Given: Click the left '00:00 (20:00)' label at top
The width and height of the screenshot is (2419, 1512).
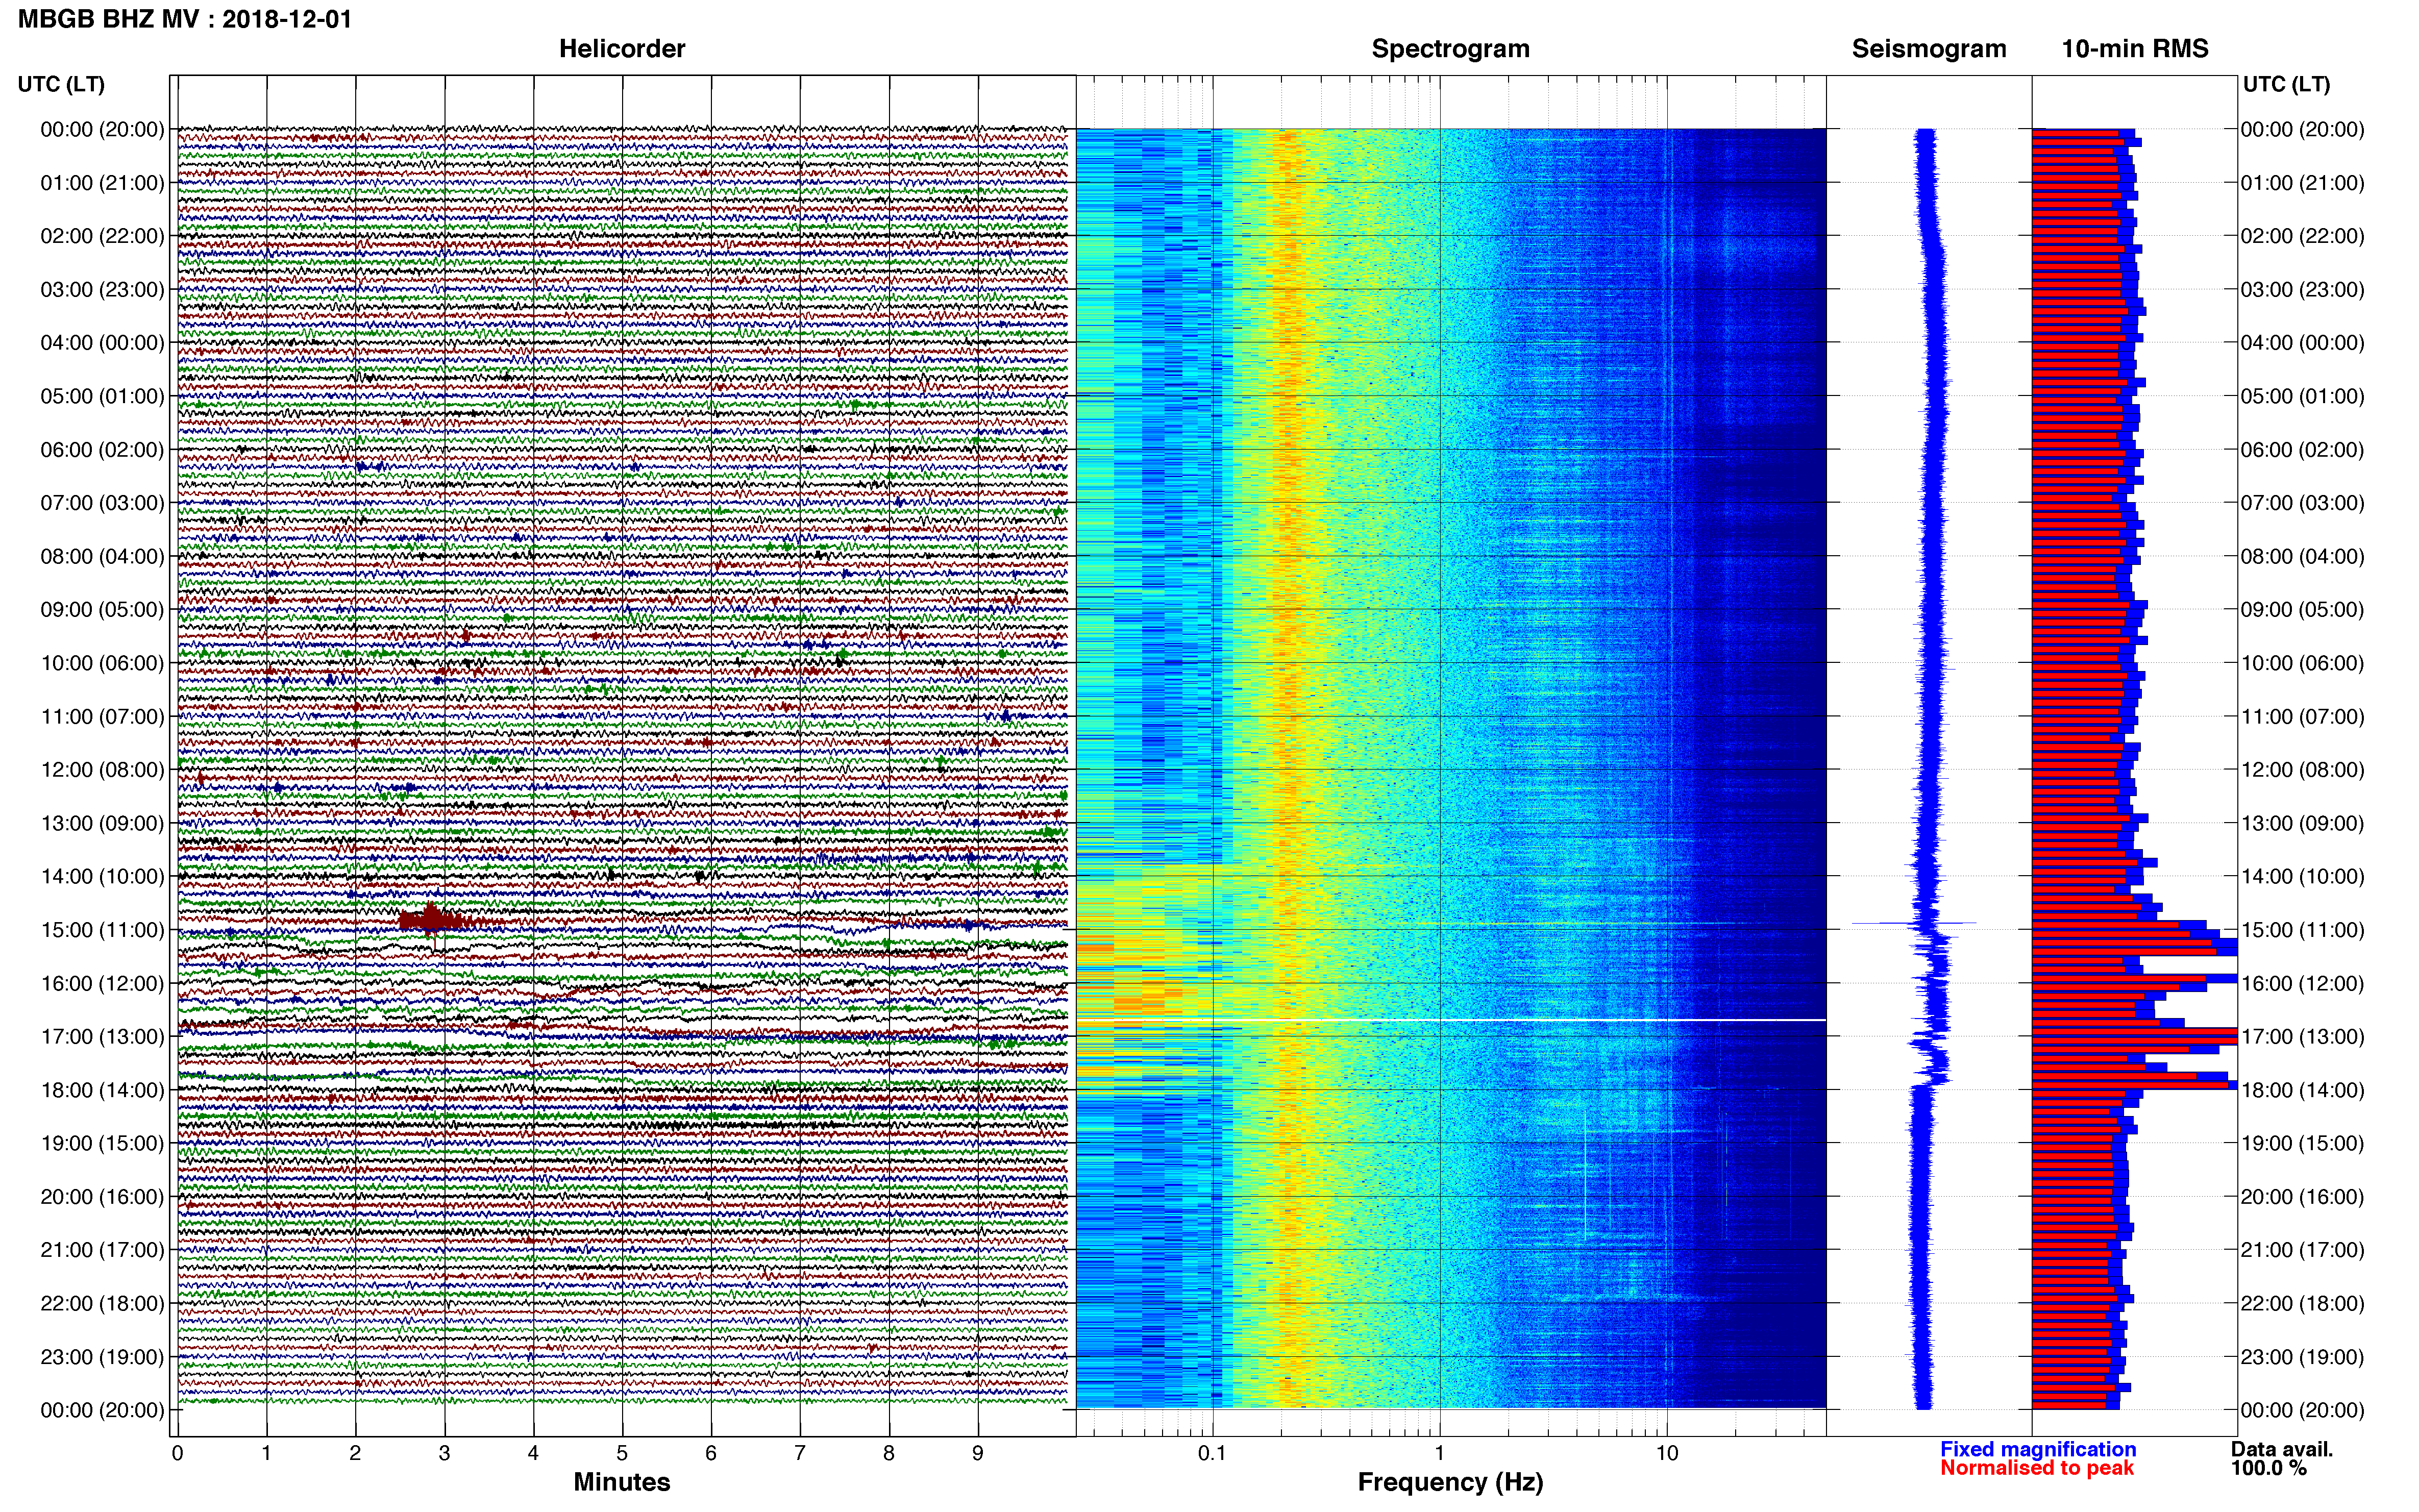Looking at the screenshot, I should point(102,129).
